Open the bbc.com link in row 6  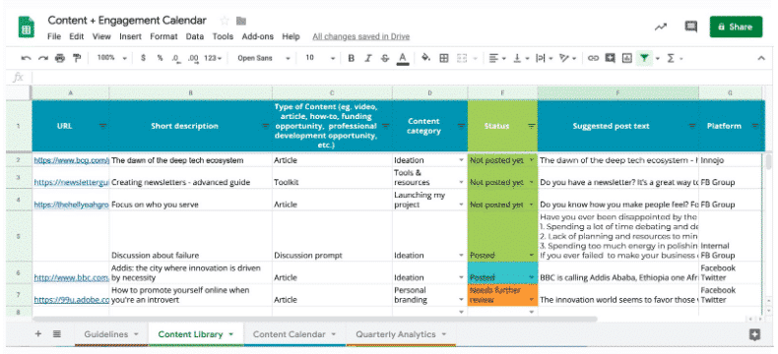coord(72,277)
